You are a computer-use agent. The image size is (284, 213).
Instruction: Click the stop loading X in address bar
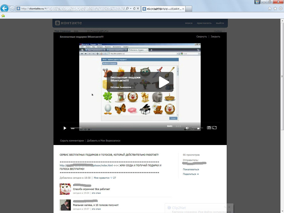click(x=139, y=8)
